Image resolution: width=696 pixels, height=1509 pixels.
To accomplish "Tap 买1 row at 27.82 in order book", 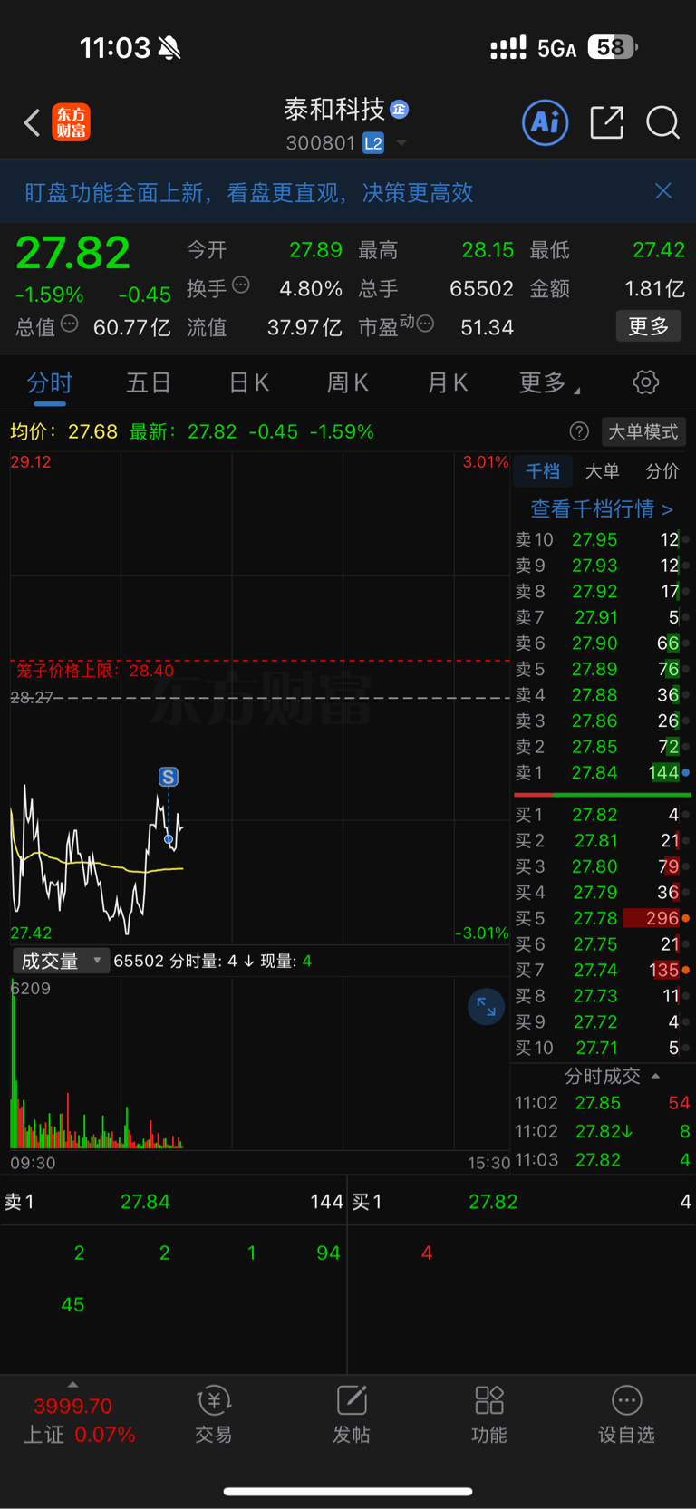I will (602, 815).
